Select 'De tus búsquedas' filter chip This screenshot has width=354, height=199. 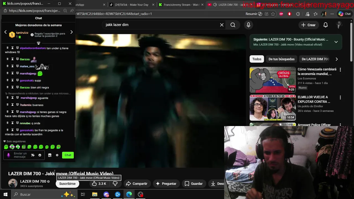click(282, 59)
